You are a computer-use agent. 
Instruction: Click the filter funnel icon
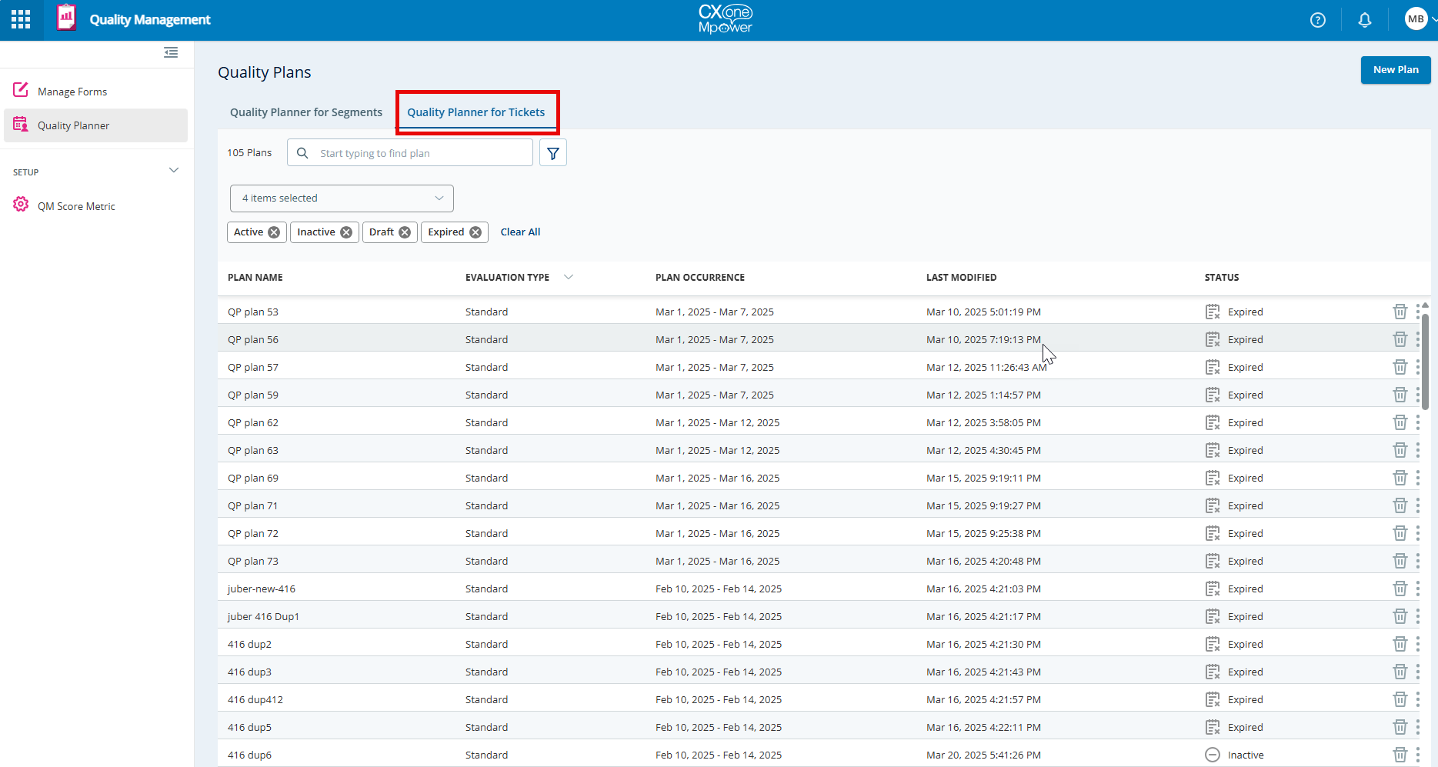(552, 153)
